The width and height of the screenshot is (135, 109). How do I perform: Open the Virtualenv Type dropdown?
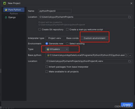point(57,49)
